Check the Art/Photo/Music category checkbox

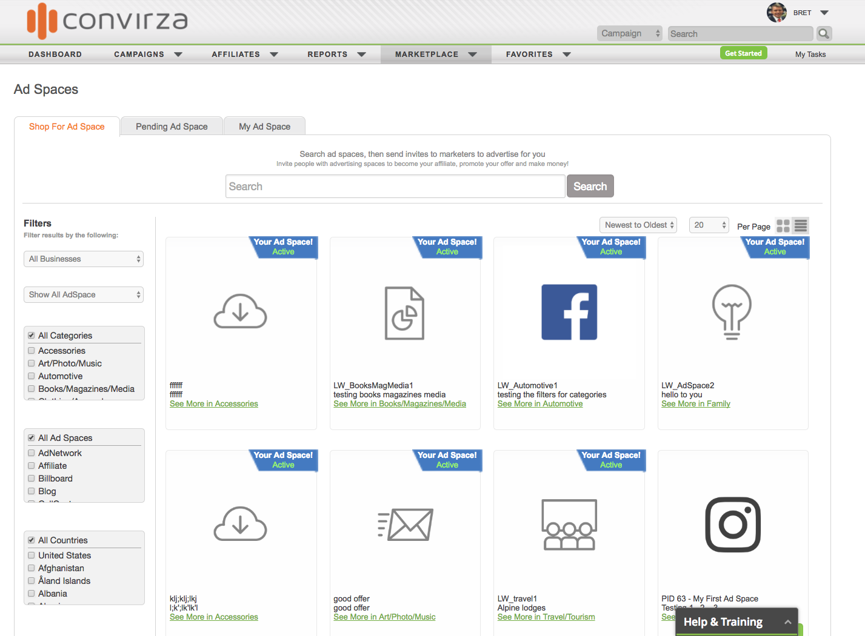tap(32, 363)
